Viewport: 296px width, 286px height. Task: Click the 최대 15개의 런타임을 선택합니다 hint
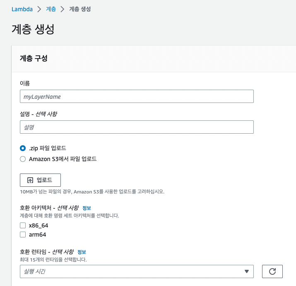[53, 259]
